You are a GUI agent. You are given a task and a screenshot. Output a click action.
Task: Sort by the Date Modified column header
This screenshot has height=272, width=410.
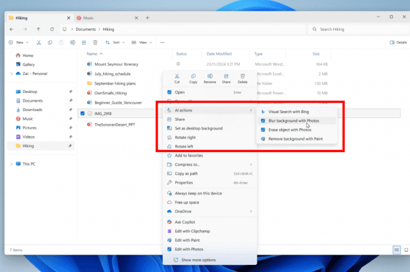pyautogui.click(x=219, y=54)
